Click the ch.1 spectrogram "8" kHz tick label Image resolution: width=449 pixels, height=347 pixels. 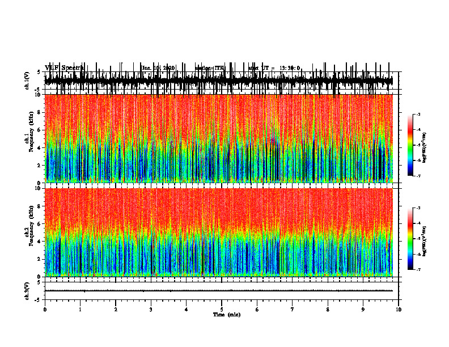click(x=40, y=112)
